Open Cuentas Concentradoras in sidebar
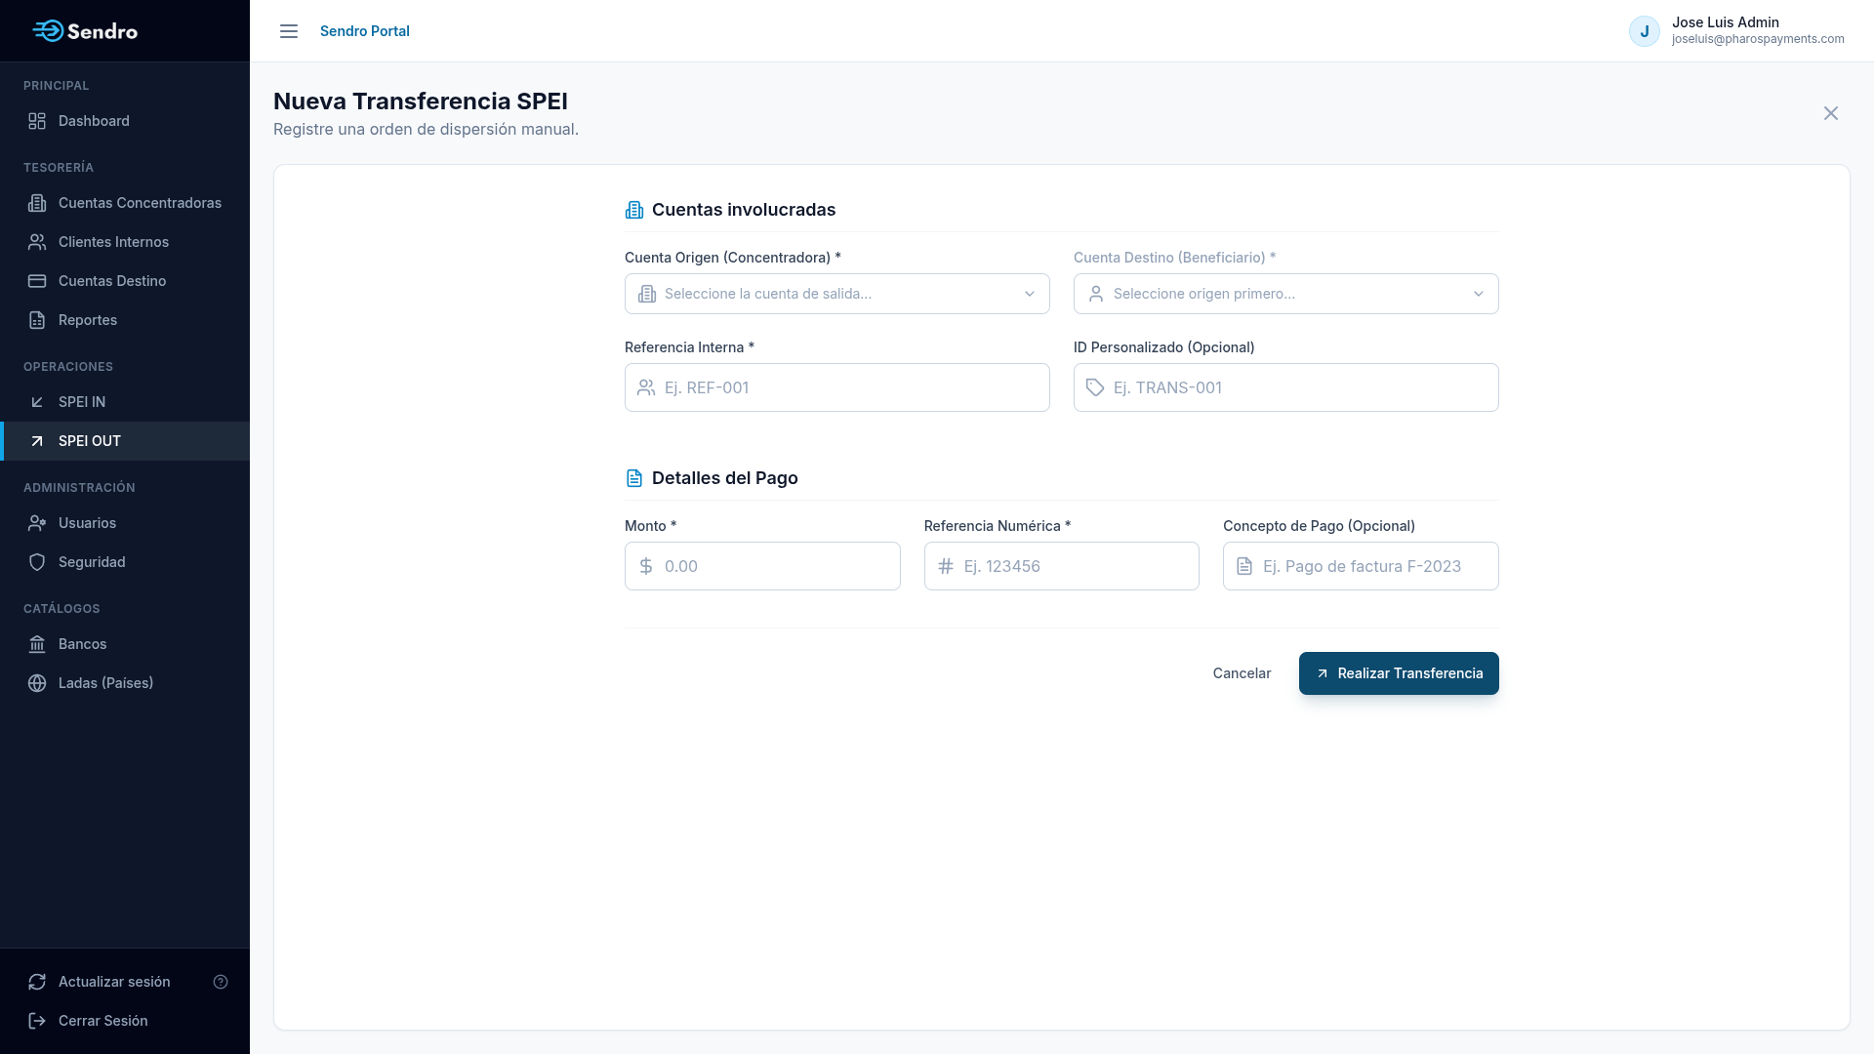Viewport: 1874px width, 1054px height. [125, 203]
